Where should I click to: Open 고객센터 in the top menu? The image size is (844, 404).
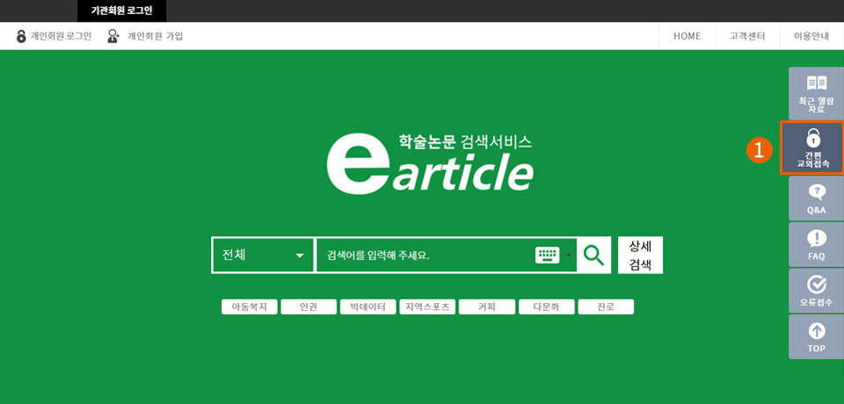point(747,37)
